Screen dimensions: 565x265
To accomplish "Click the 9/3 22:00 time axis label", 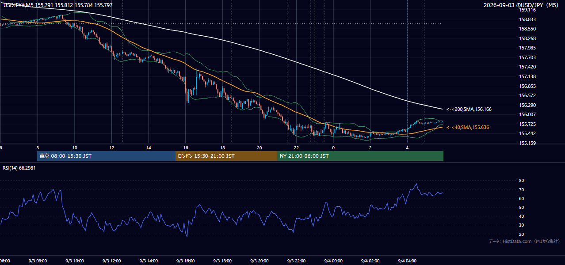I will pyautogui.click(x=296, y=261).
